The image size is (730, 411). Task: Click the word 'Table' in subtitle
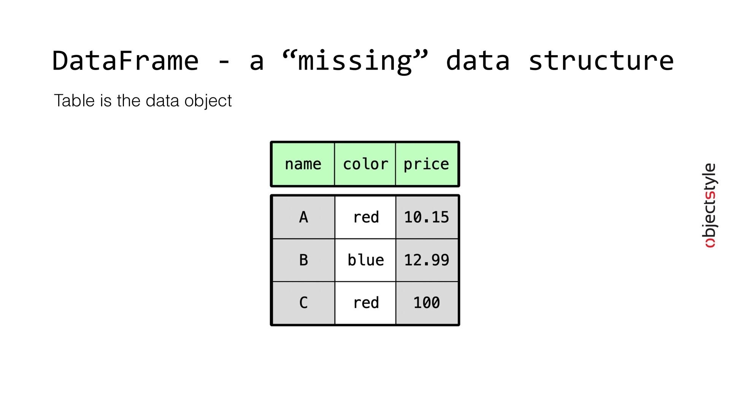click(74, 100)
